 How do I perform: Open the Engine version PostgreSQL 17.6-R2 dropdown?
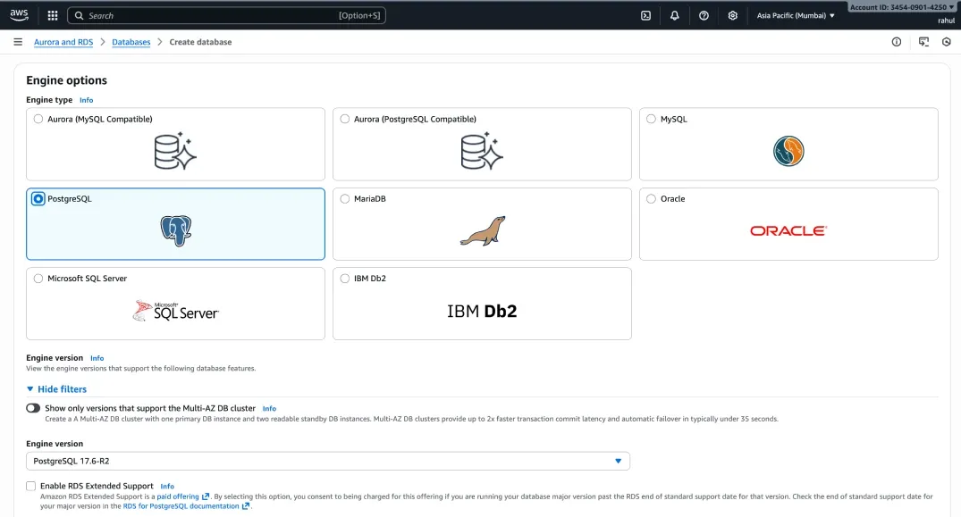click(x=328, y=461)
